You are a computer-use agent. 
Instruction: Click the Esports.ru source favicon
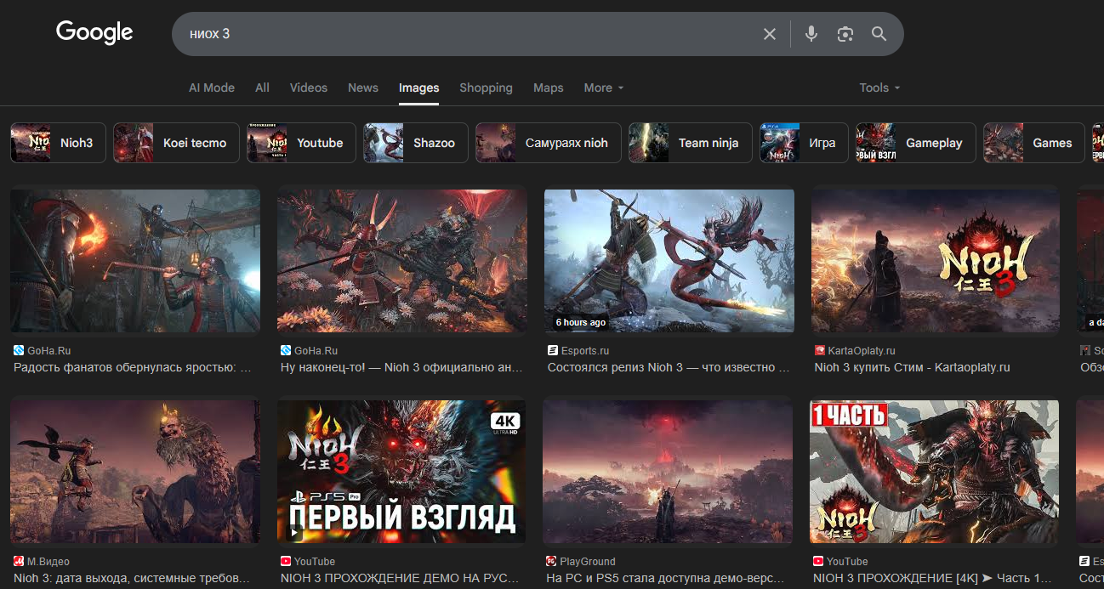pyautogui.click(x=553, y=350)
